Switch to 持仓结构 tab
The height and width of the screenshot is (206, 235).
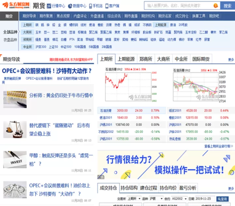point(129,188)
